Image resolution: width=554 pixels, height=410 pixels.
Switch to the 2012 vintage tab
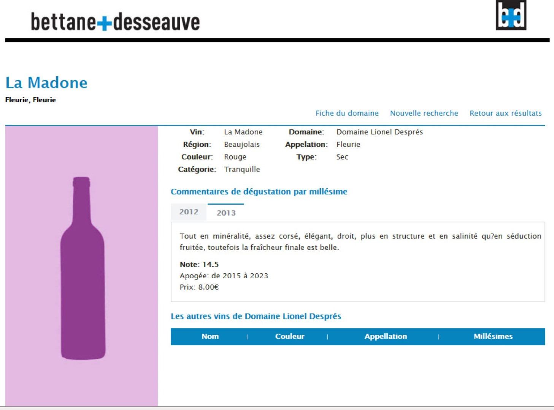189,212
